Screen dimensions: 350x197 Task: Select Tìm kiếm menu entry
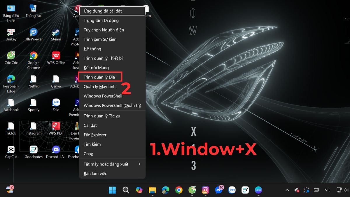113,144
